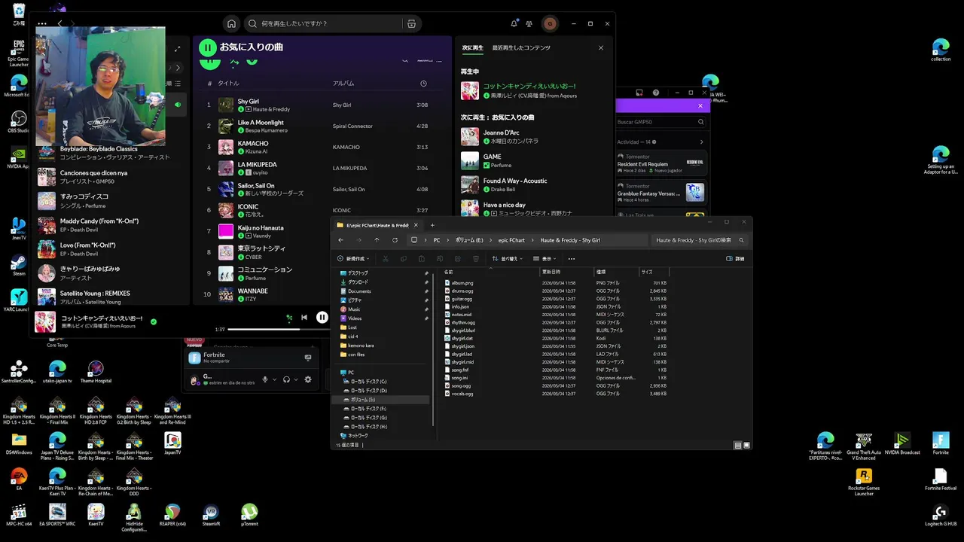Open Music in Explorer quick access
Screen dimensions: 964x542
point(354,309)
